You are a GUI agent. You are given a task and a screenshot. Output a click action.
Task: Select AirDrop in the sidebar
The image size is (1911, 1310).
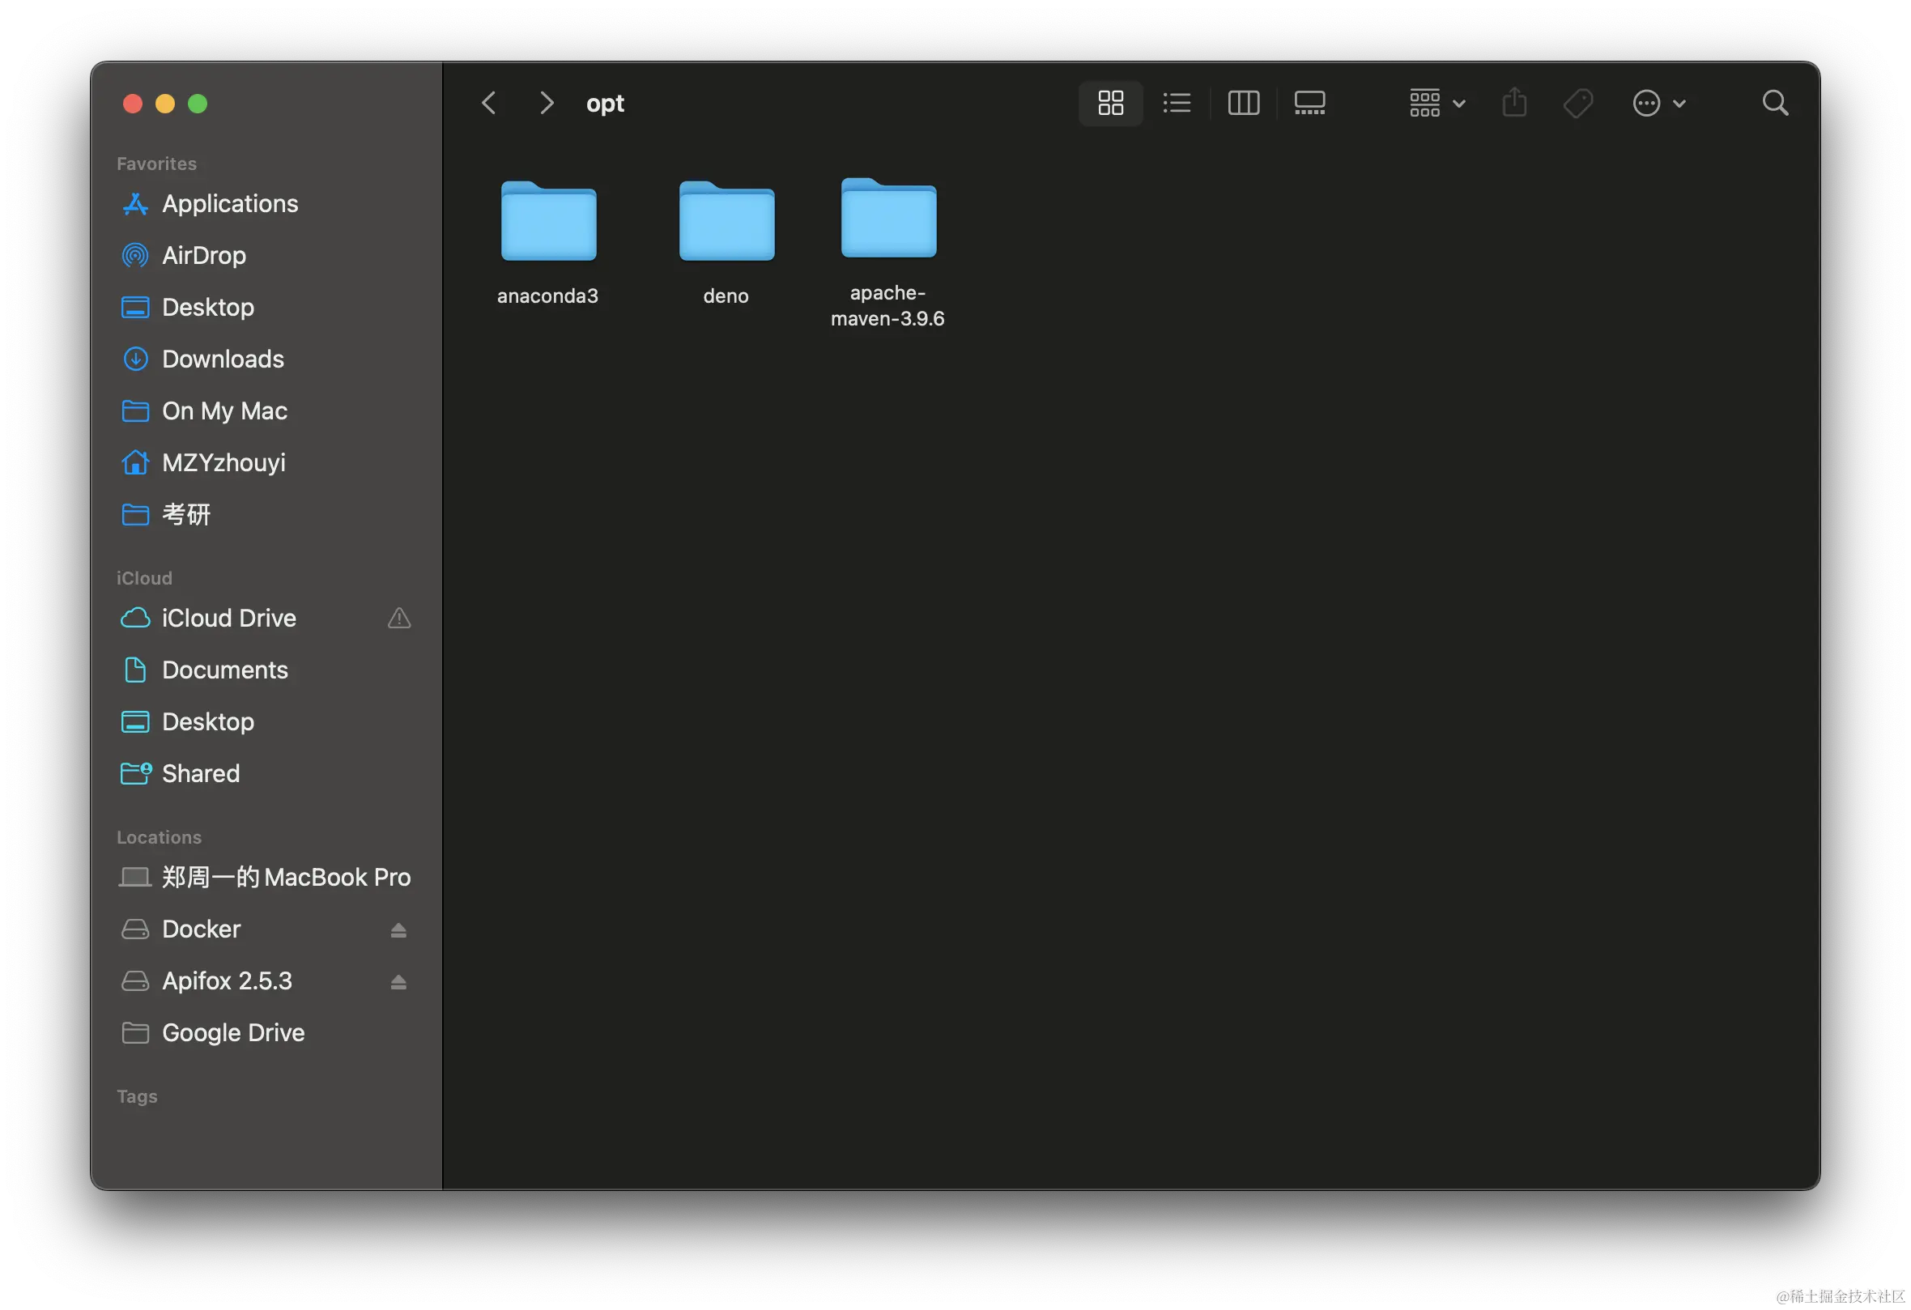(x=203, y=255)
